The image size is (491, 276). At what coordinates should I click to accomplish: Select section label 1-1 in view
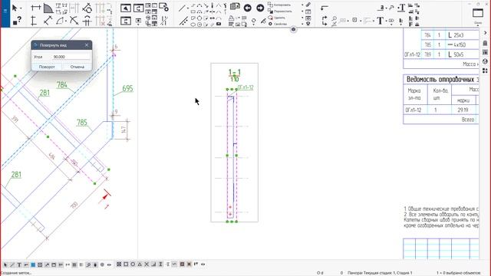point(235,72)
